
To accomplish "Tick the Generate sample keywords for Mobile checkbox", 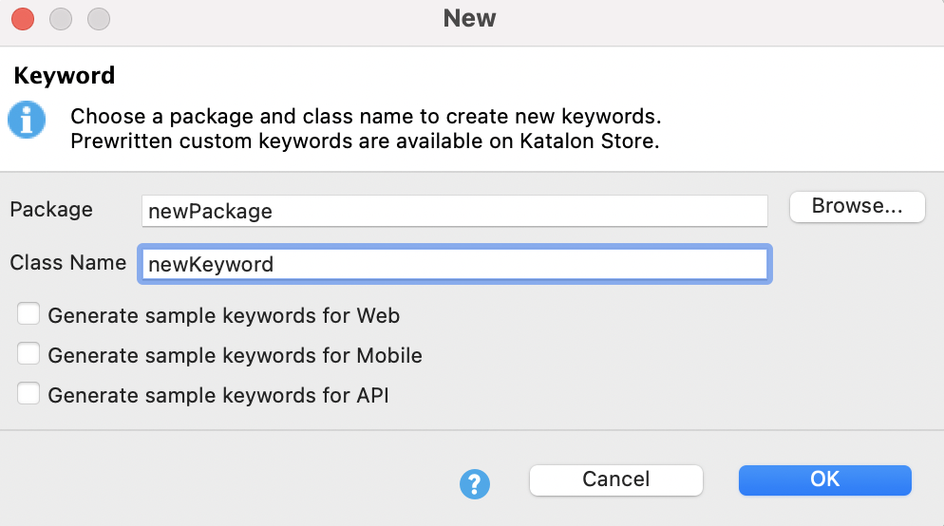I will tap(29, 354).
